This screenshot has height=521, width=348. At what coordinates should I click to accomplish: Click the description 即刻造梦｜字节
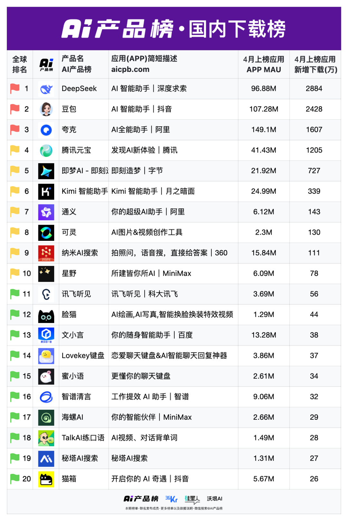tap(137, 171)
